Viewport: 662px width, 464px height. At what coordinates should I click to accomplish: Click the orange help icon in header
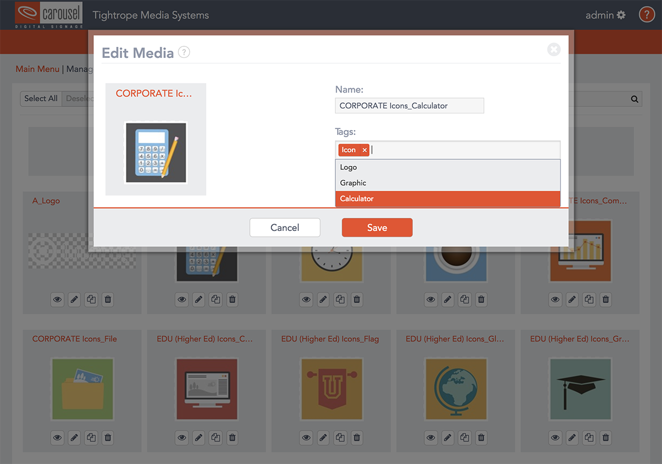coord(647,15)
